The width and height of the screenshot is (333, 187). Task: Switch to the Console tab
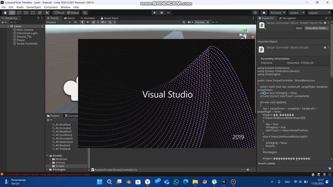[x=72, y=116]
